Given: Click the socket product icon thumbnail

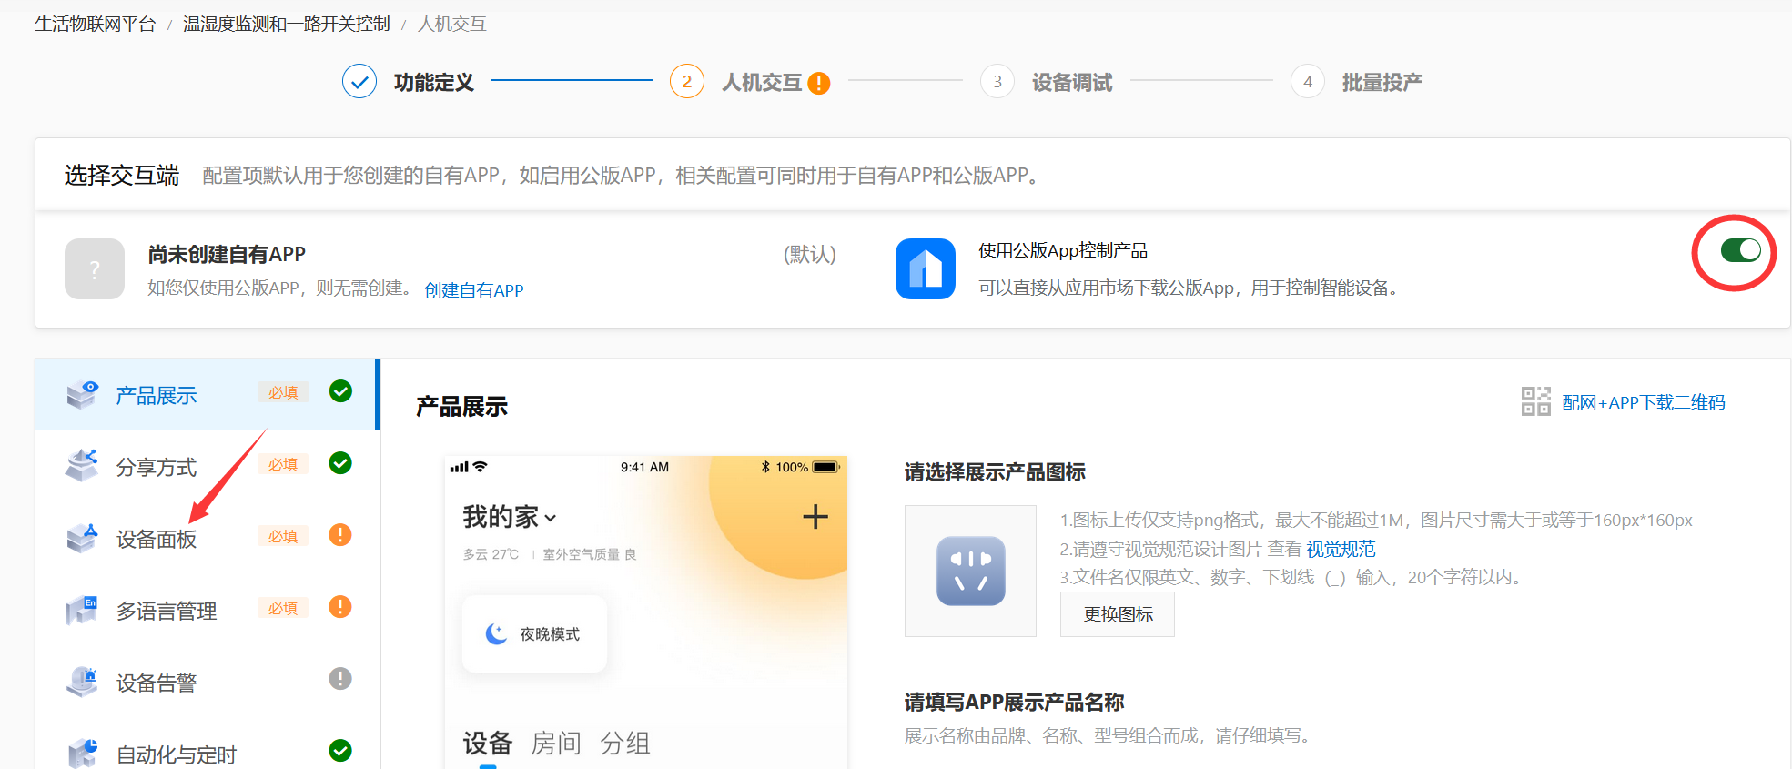Looking at the screenshot, I should [970, 572].
